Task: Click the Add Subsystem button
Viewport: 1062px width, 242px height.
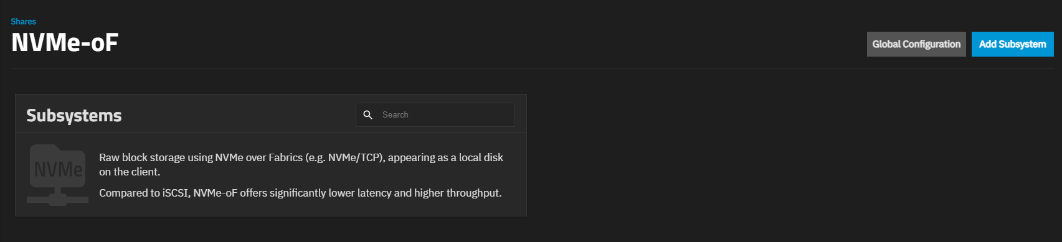Action: pos(1013,44)
